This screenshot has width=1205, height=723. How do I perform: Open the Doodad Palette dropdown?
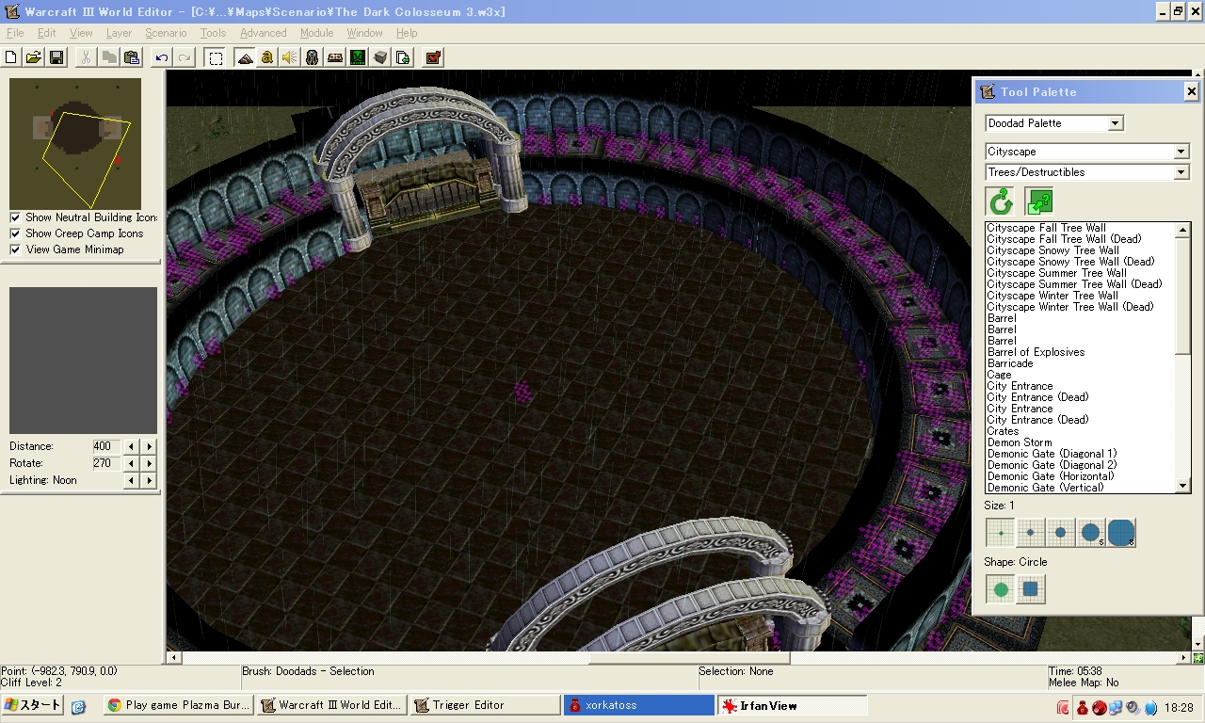1054,123
